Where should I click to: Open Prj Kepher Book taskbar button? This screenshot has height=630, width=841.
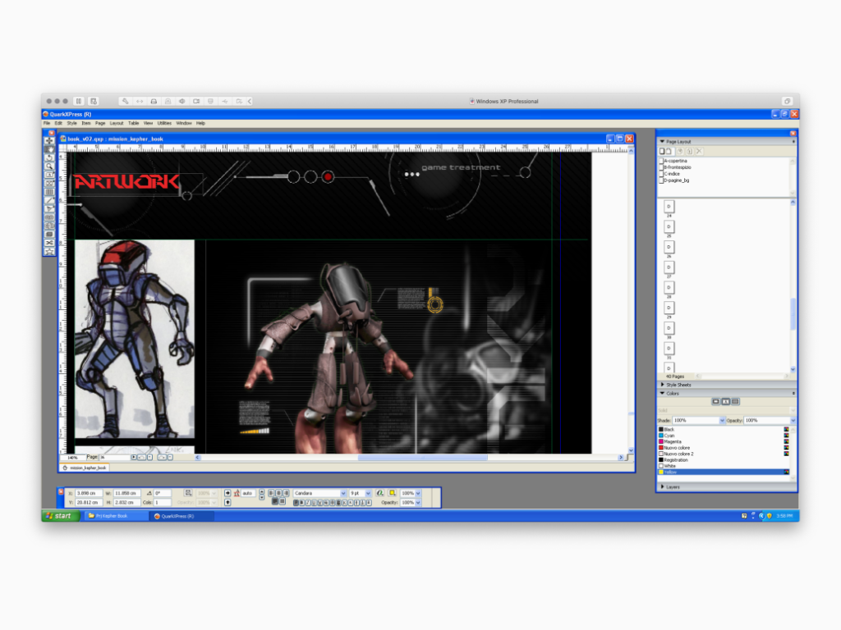coord(116,516)
